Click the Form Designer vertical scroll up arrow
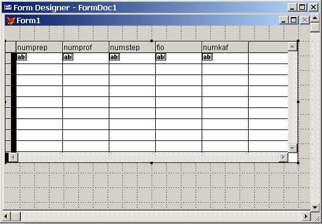The height and width of the screenshot is (224, 322). tap(315, 18)
